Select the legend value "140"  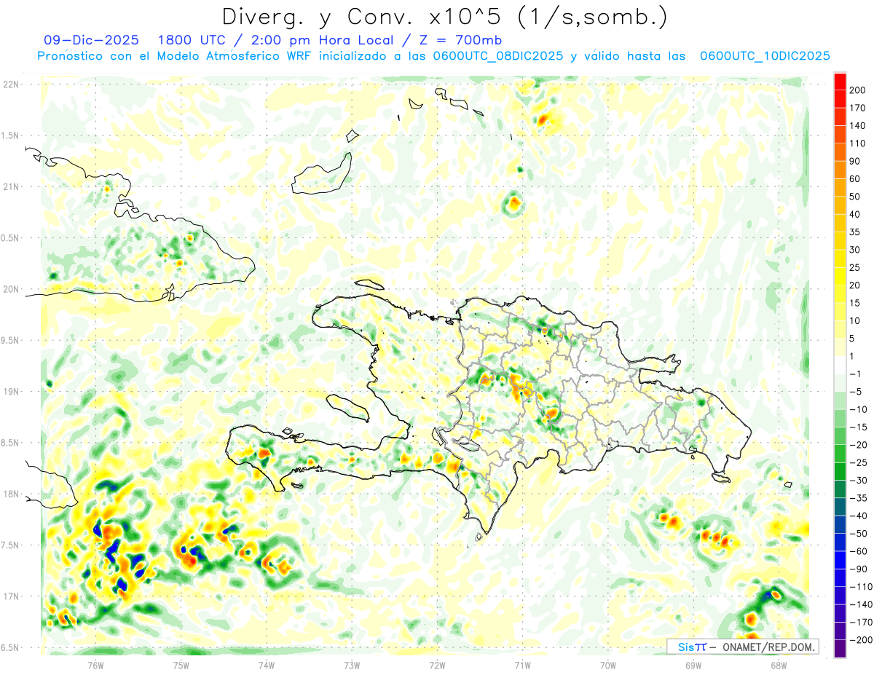click(x=857, y=125)
